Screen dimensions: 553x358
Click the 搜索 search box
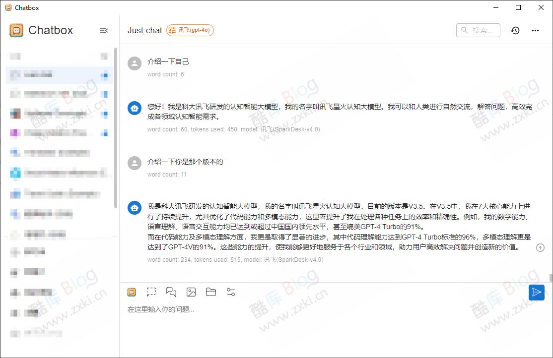(478, 30)
